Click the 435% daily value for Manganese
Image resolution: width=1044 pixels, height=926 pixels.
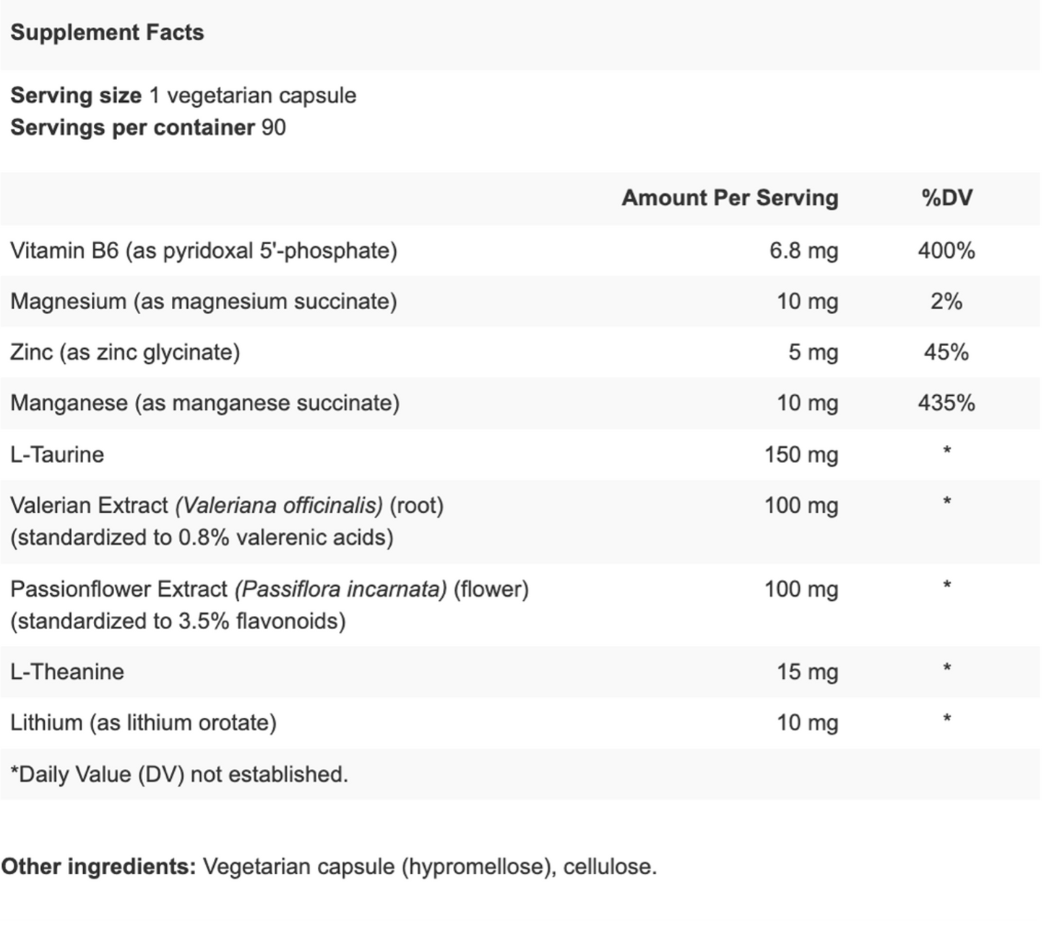tap(946, 402)
